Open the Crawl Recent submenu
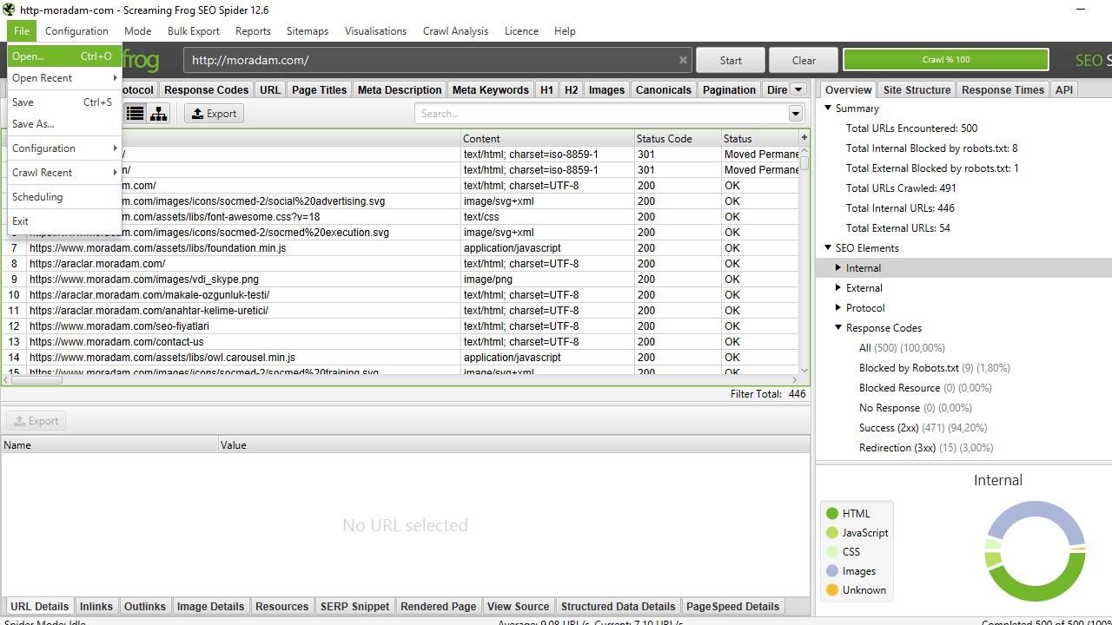 click(64, 173)
